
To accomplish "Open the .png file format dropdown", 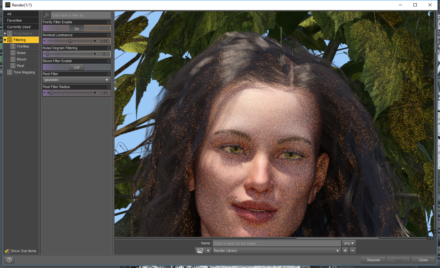I will [349, 243].
